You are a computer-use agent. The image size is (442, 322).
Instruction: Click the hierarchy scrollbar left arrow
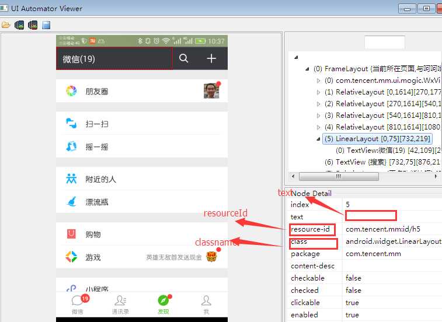(293, 176)
